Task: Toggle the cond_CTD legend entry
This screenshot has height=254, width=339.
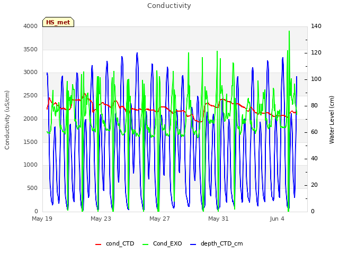Action: (x=115, y=243)
